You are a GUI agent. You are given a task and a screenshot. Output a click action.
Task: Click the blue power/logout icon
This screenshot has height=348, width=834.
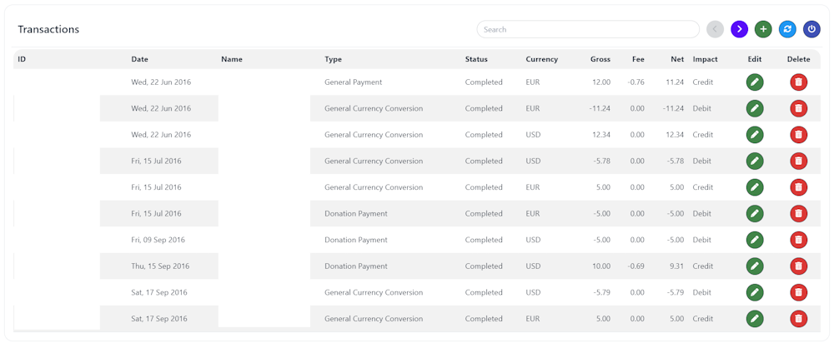point(811,29)
